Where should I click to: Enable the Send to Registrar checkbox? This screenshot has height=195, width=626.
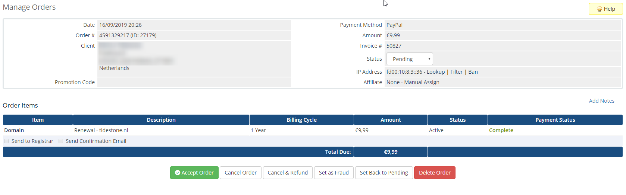pos(6,141)
